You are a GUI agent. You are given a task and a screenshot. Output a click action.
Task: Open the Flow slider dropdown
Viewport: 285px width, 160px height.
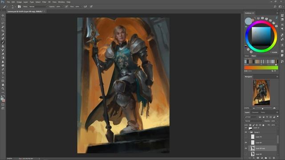tap(81, 7)
